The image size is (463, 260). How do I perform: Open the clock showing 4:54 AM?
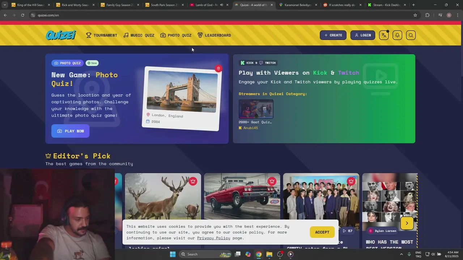click(x=453, y=254)
